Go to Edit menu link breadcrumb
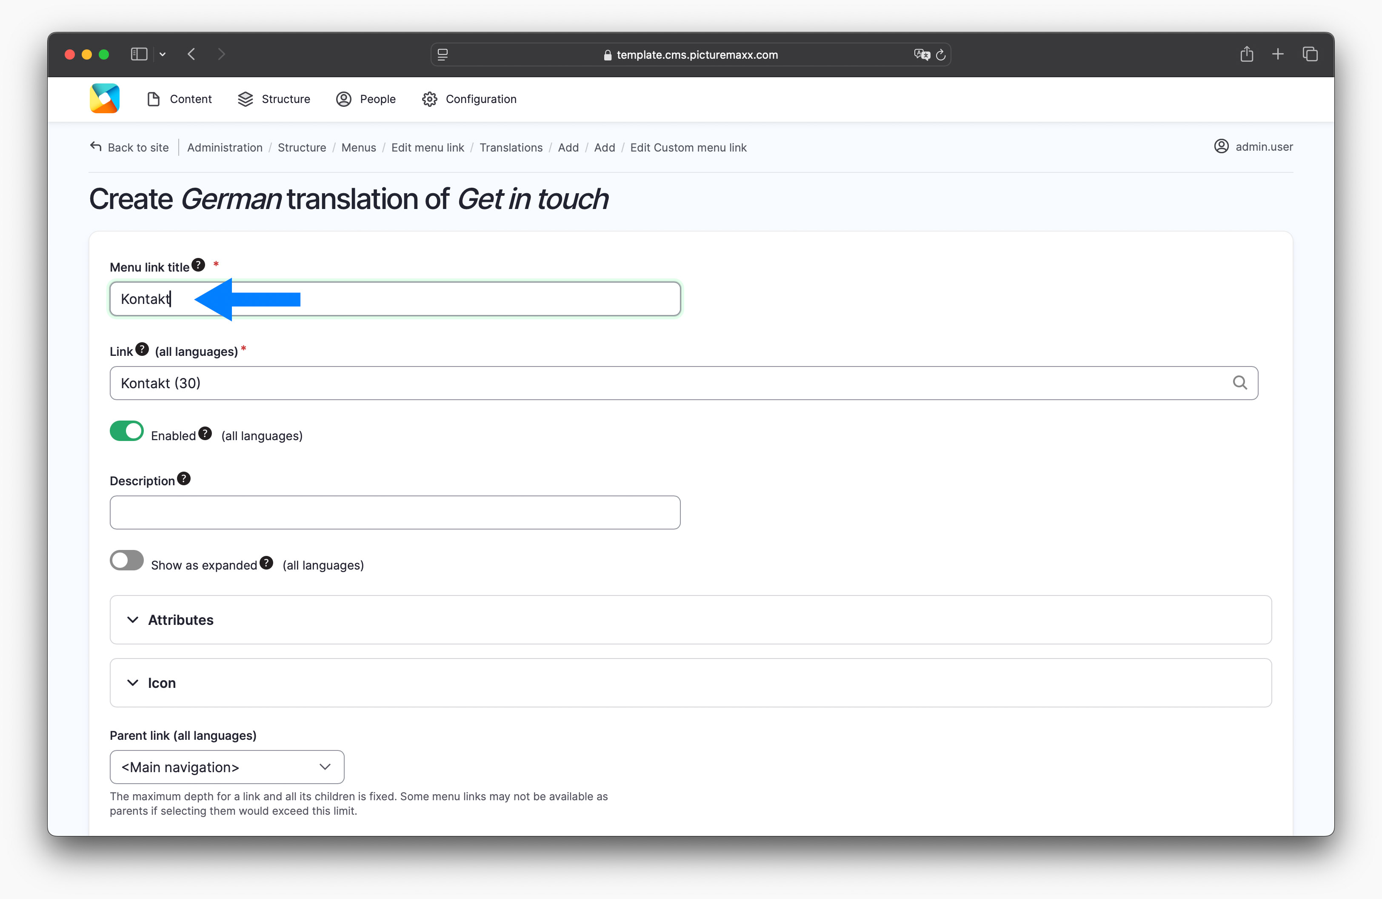The image size is (1382, 899). click(x=428, y=148)
